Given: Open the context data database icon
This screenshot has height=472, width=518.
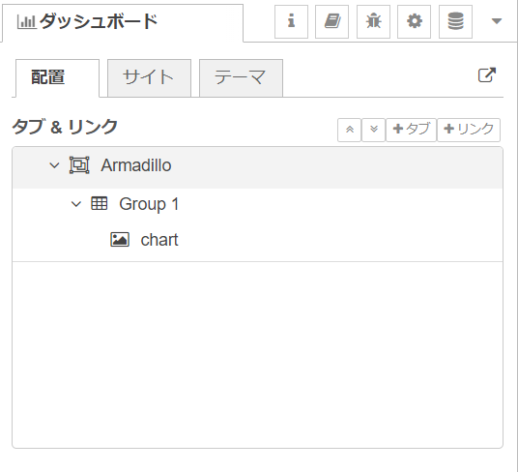Looking at the screenshot, I should tap(455, 21).
